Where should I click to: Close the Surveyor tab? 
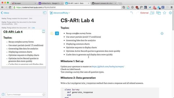(x=35, y=3)
